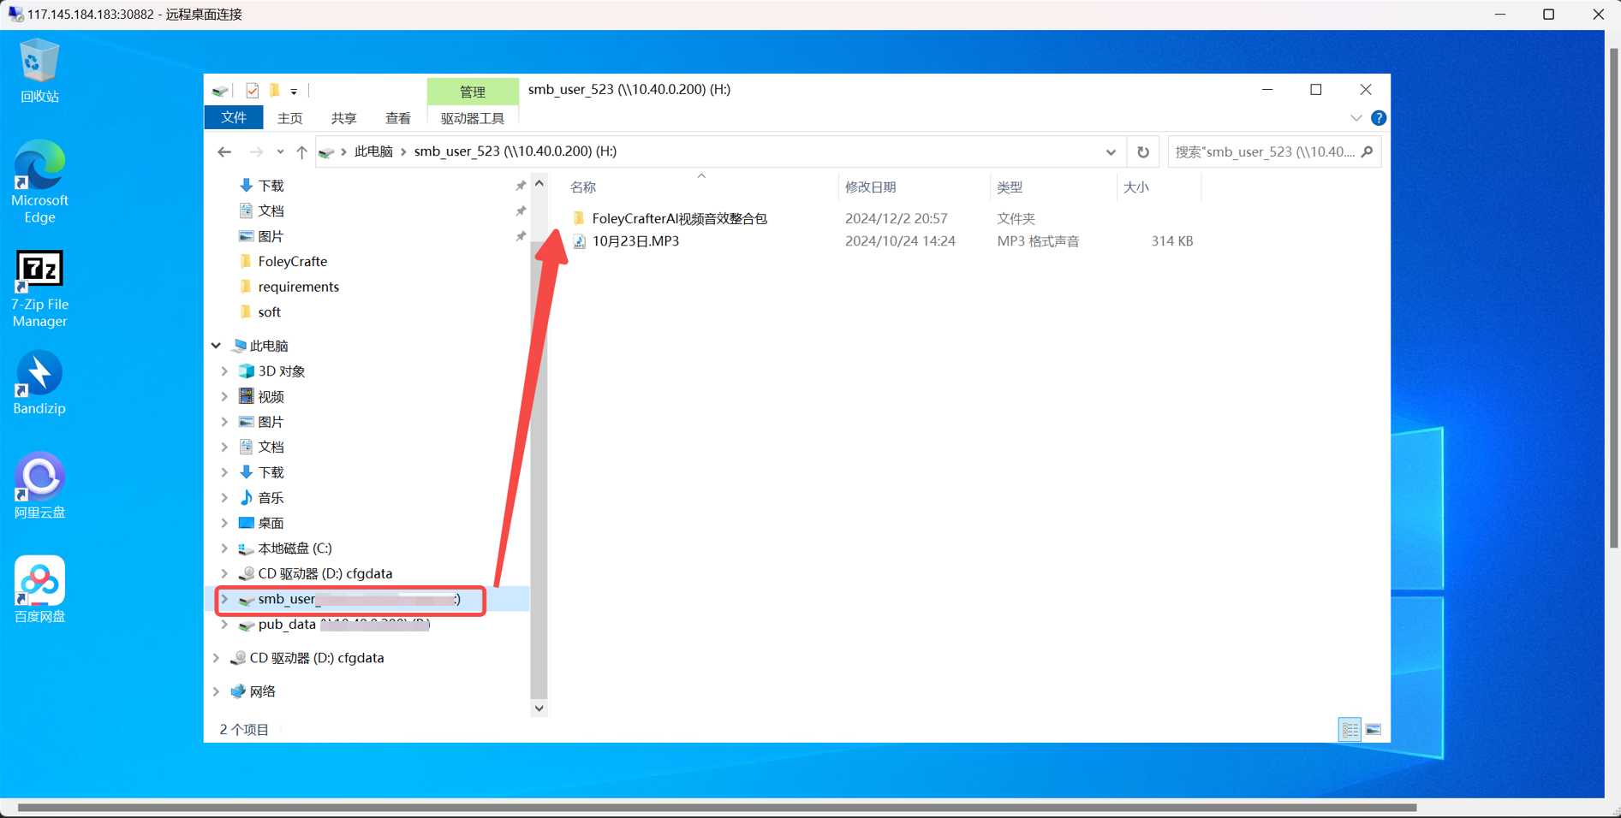Click the refresh button beside address bar

pyautogui.click(x=1142, y=152)
